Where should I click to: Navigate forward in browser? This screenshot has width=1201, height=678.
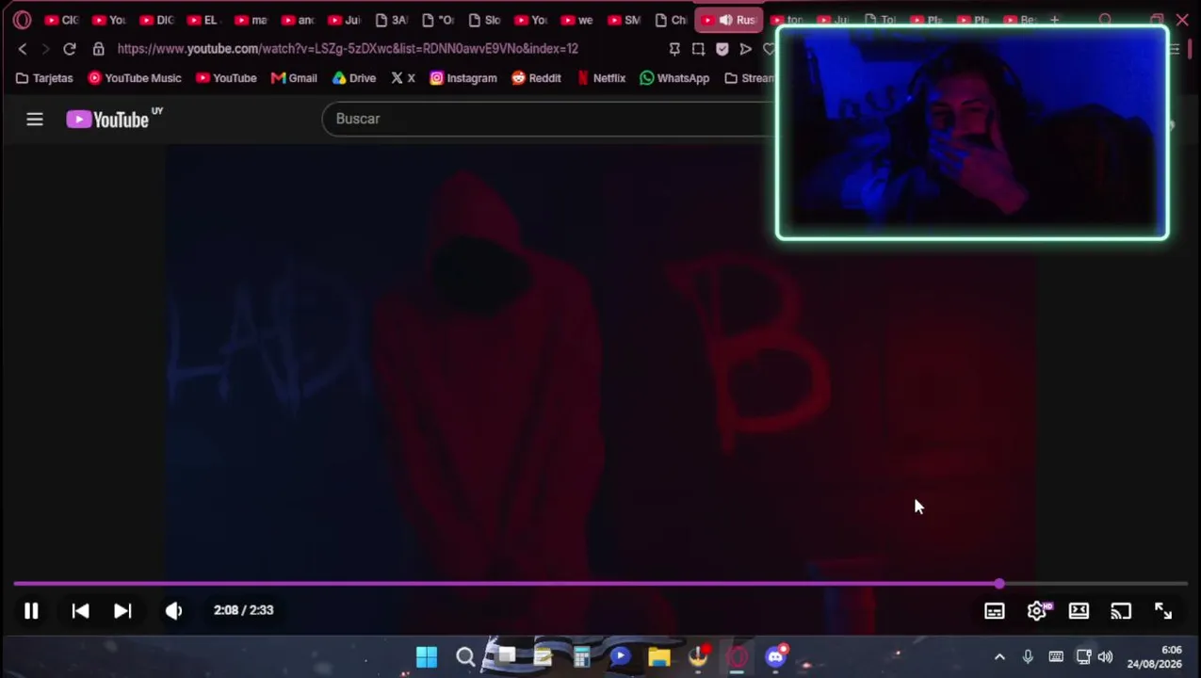[45, 48]
